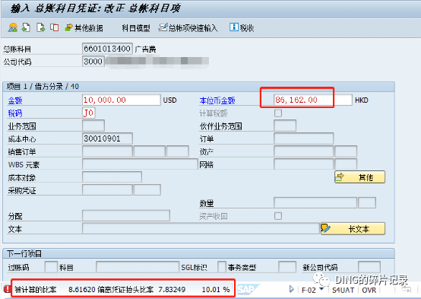The height and width of the screenshot is (299, 421).
Task: Click the 10.01 % deviation value
Action: (x=216, y=289)
